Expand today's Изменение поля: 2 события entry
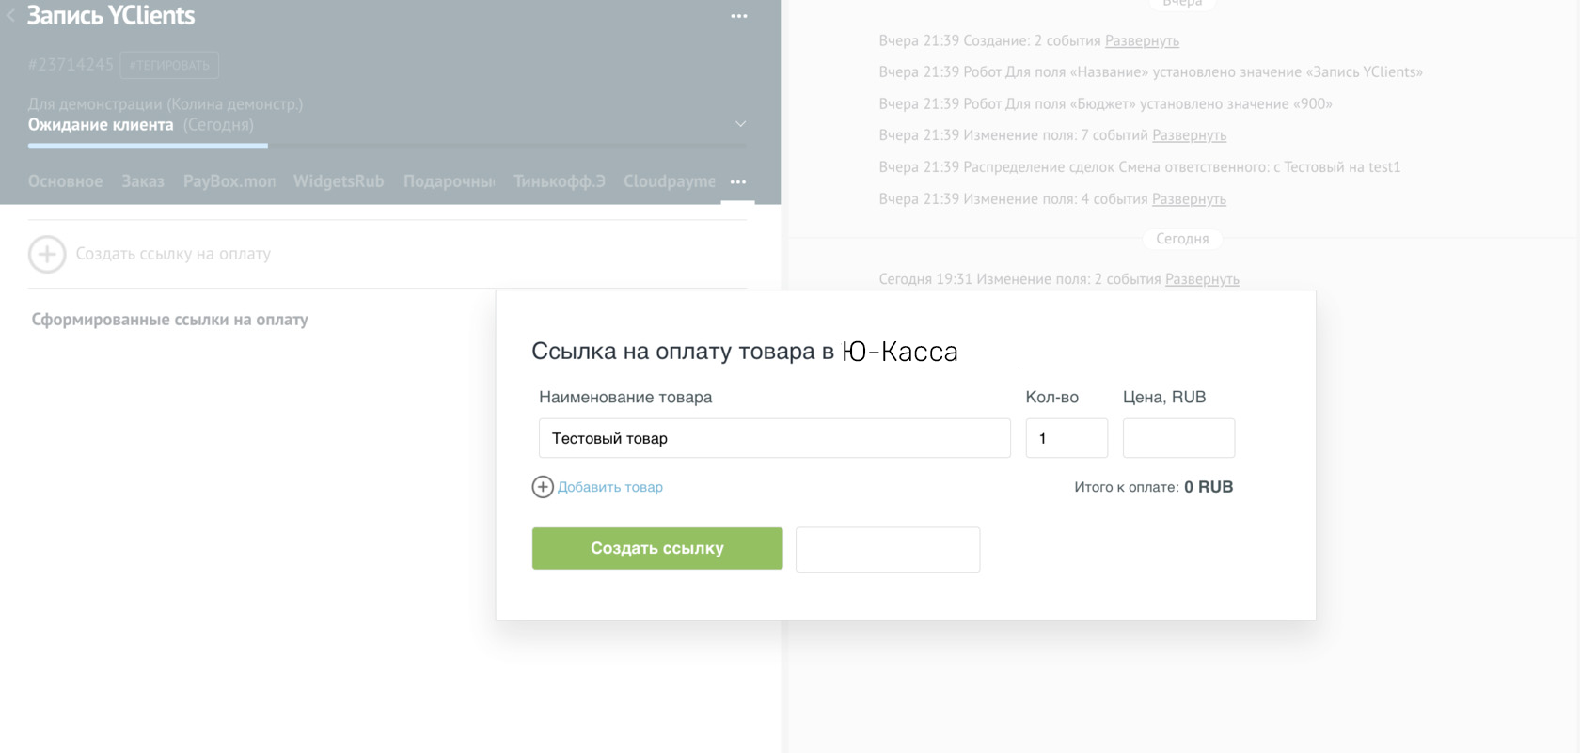The height and width of the screenshot is (753, 1580). [1202, 279]
